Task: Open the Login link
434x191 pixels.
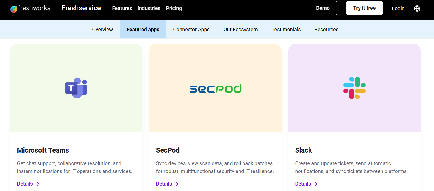Action: coord(398,9)
